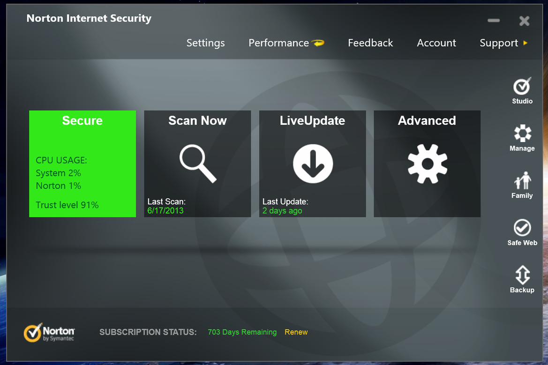The image size is (548, 365).
Task: Click the green Secure status tile
Action: click(x=83, y=164)
